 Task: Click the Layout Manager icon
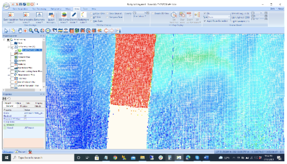pos(51,15)
